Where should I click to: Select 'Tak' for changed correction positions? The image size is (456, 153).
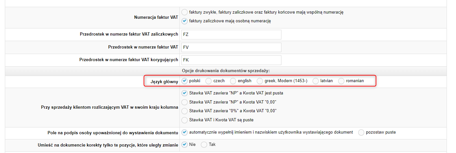204,145
